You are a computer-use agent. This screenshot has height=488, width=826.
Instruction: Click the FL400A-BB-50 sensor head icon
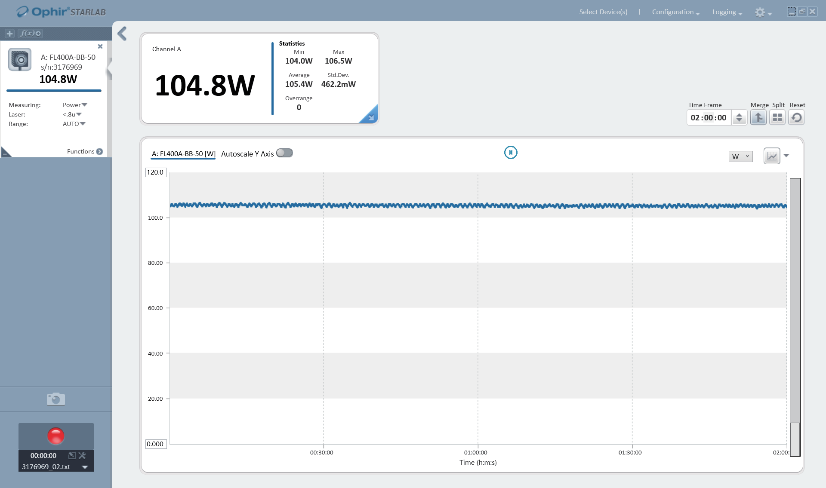[x=20, y=60]
